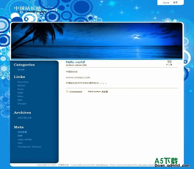The image size is (194, 169).
Task: Open the XFN link
Action: click(x=20, y=143)
